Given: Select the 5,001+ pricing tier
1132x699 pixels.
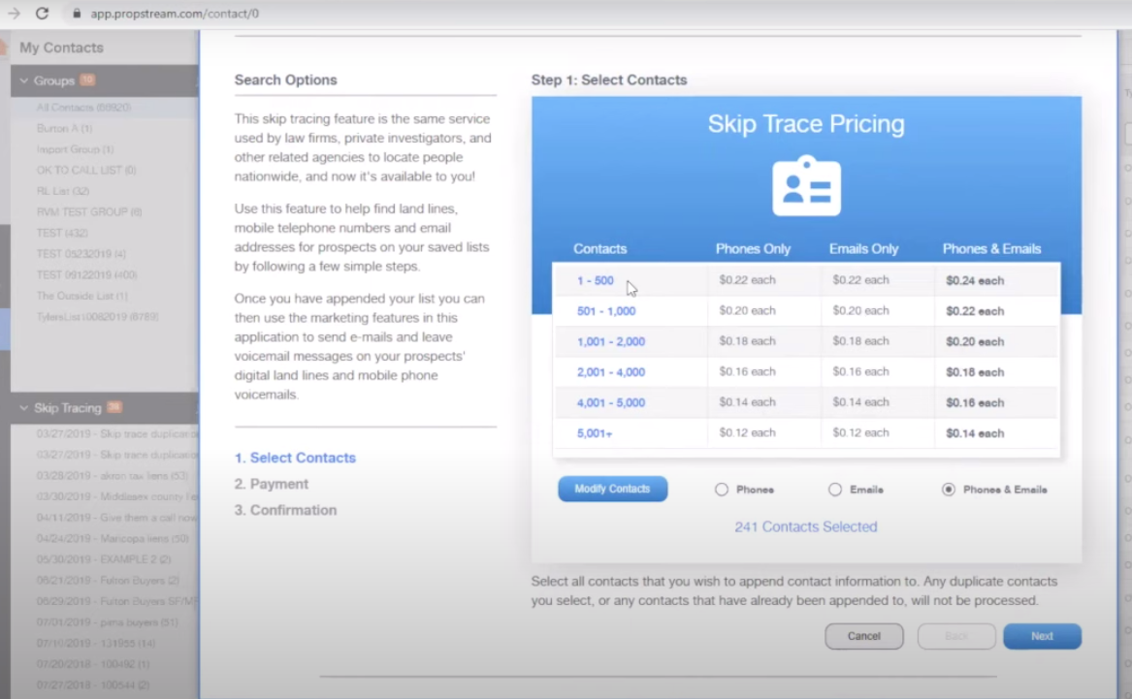Looking at the screenshot, I should (595, 432).
